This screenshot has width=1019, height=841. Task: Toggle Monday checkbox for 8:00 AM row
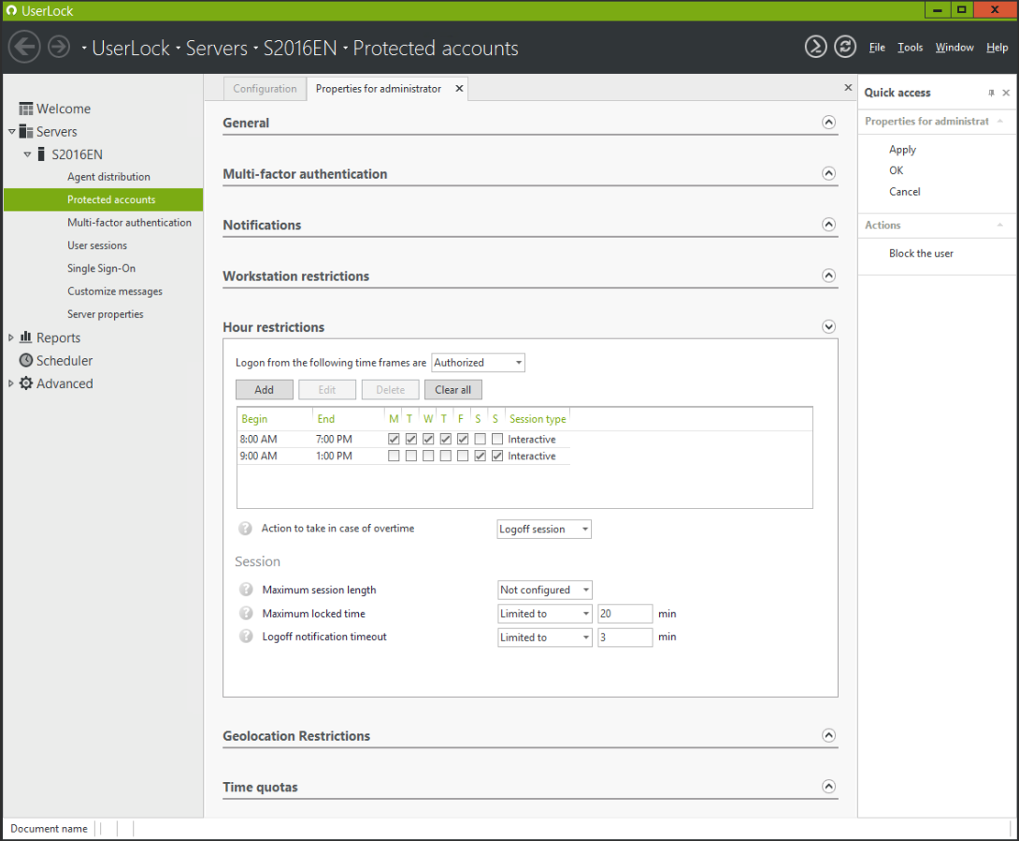pyautogui.click(x=394, y=439)
